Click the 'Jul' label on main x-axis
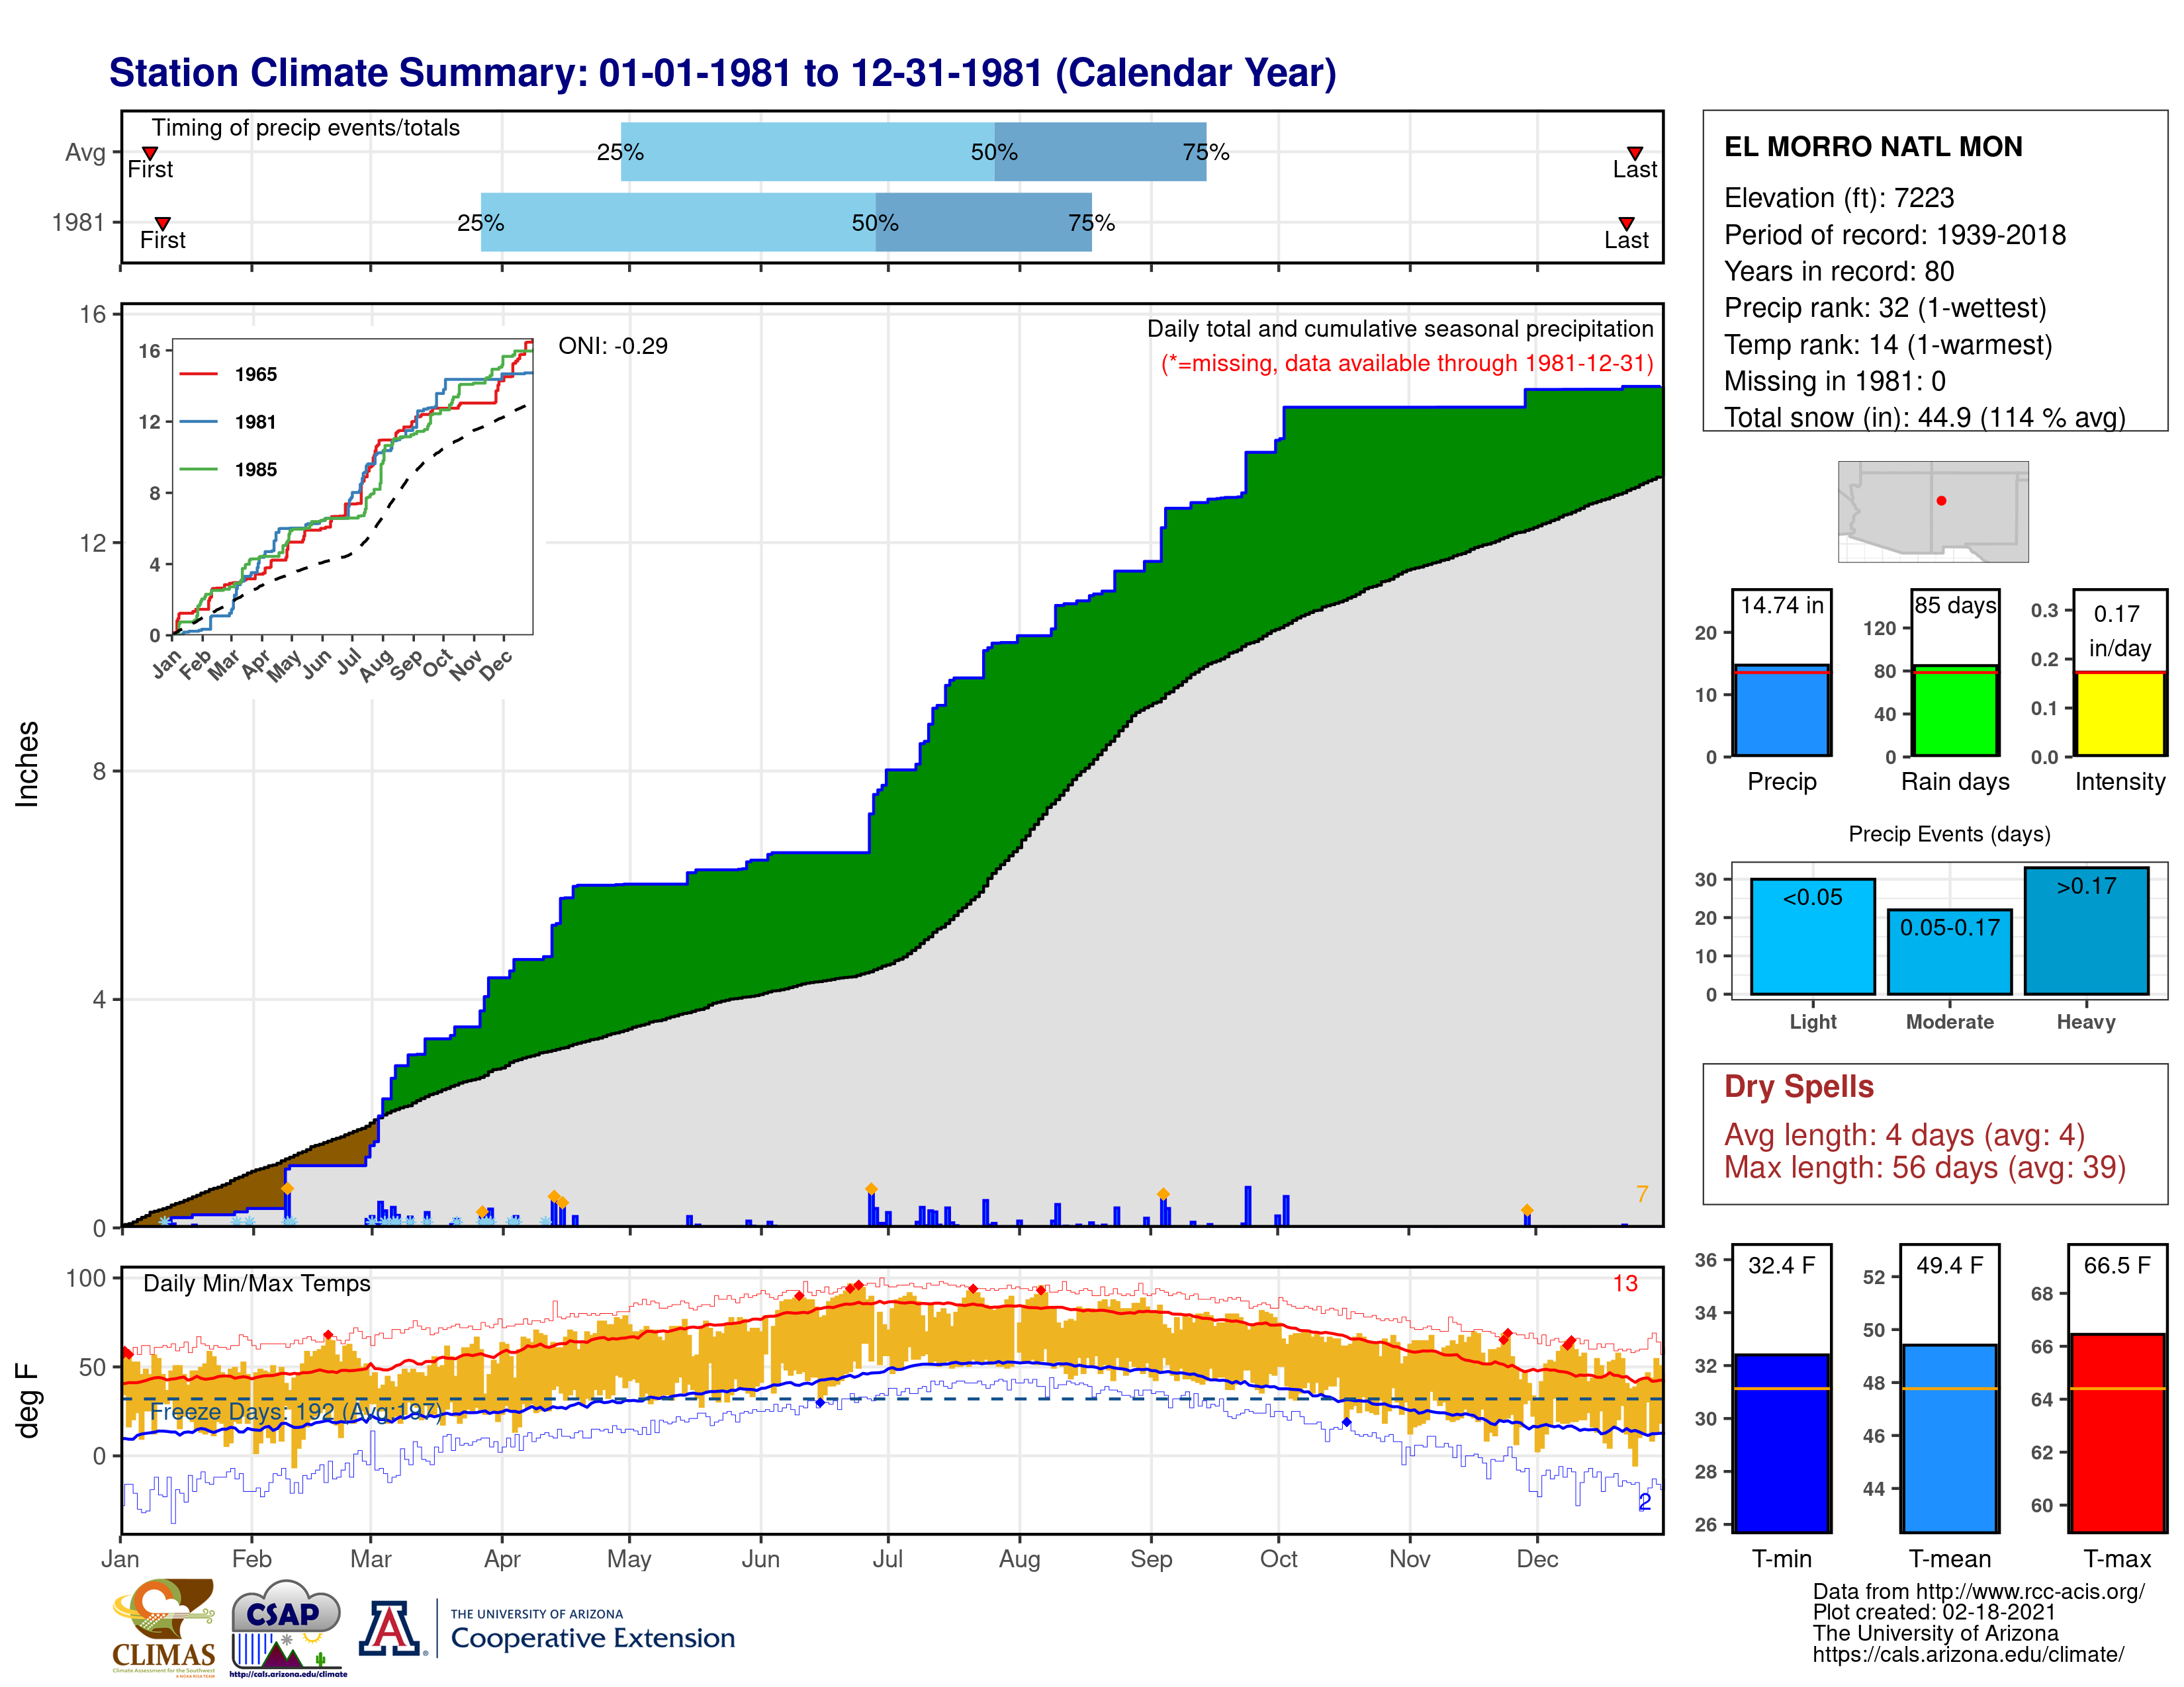Viewport: 2184px width, 1687px height. [887, 1559]
